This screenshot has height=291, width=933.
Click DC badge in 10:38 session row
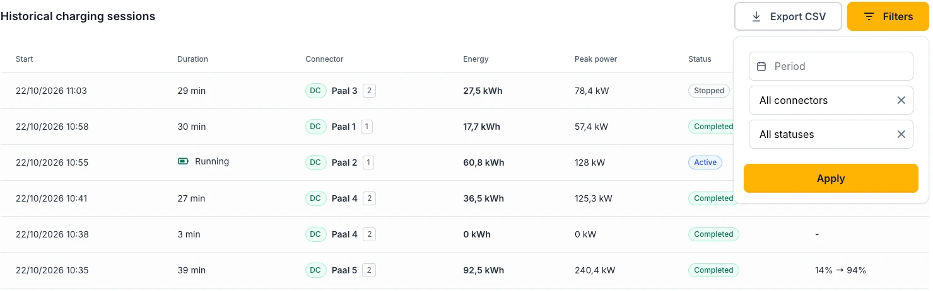tap(315, 234)
